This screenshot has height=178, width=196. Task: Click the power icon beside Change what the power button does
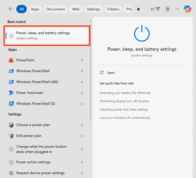[x=11, y=149]
